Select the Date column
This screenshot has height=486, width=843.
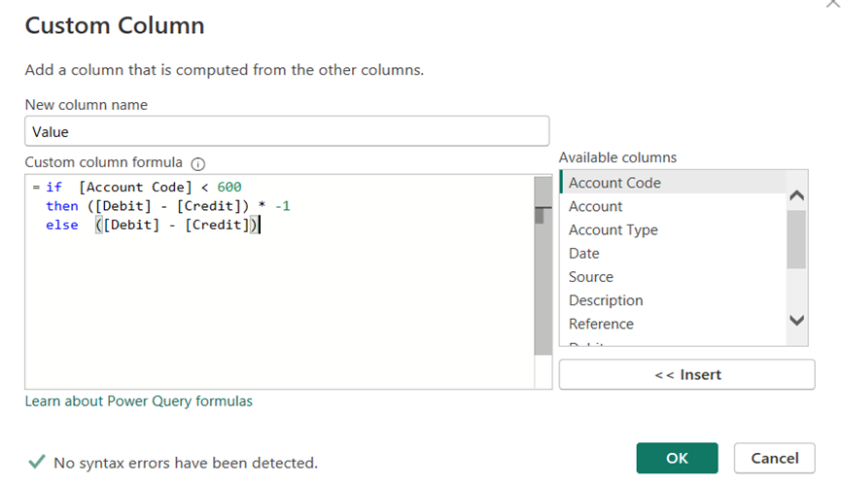tap(583, 253)
